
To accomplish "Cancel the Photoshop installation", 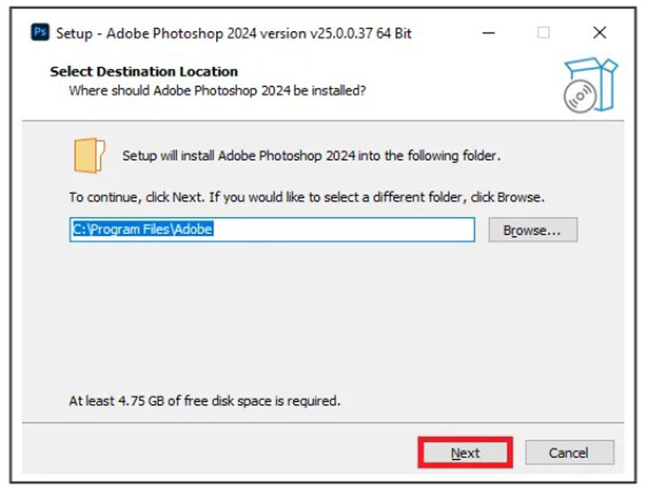I will pos(569,453).
